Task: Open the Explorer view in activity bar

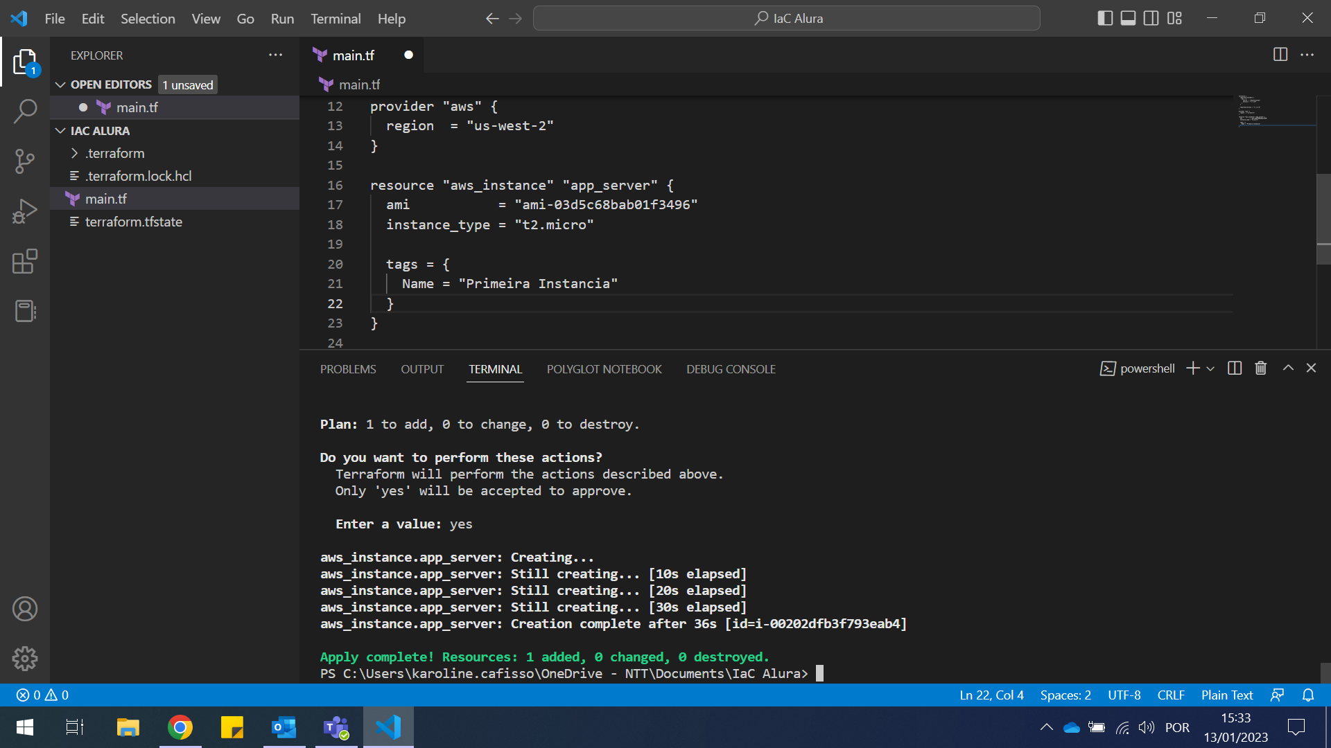Action: 25,62
